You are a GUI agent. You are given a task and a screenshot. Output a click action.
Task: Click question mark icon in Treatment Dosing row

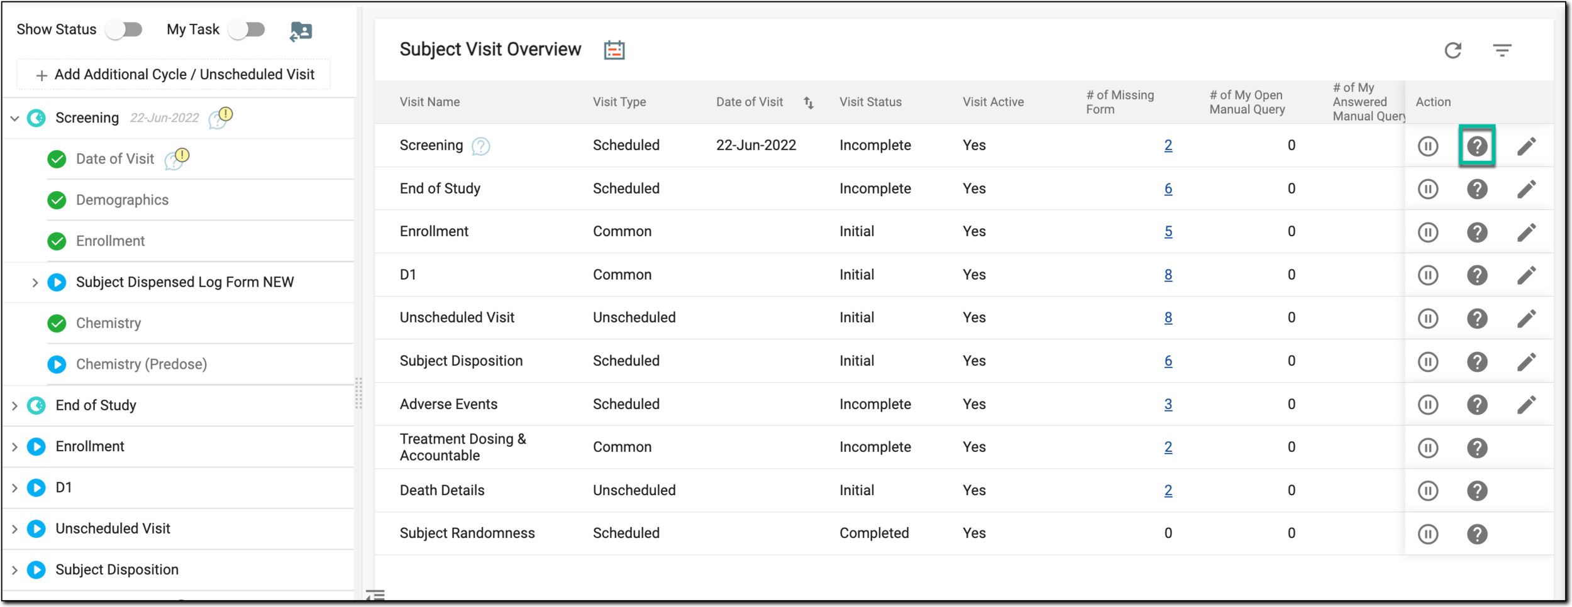pyautogui.click(x=1476, y=448)
